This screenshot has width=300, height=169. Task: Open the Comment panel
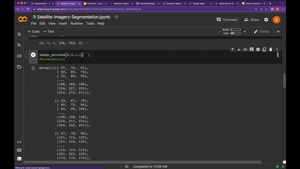pos(227,20)
